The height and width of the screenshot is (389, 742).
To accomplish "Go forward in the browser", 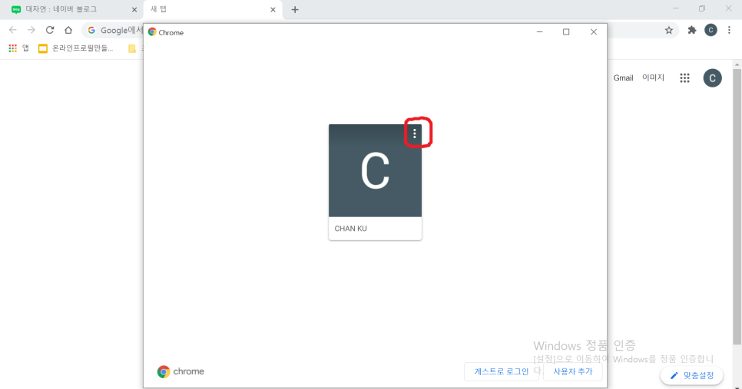I will click(31, 30).
